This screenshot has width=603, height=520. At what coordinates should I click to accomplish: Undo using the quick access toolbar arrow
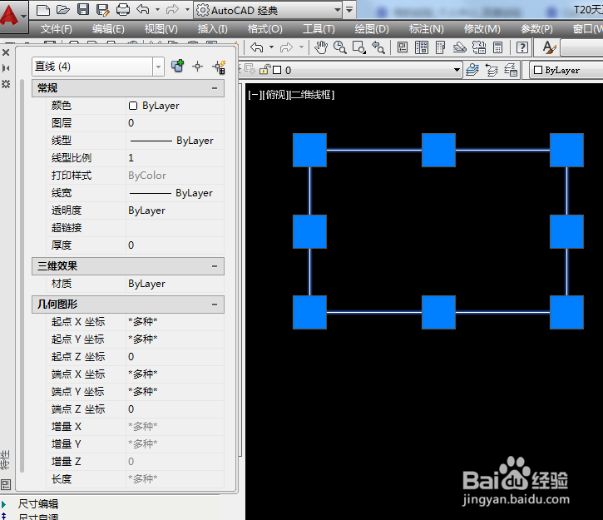click(x=143, y=10)
